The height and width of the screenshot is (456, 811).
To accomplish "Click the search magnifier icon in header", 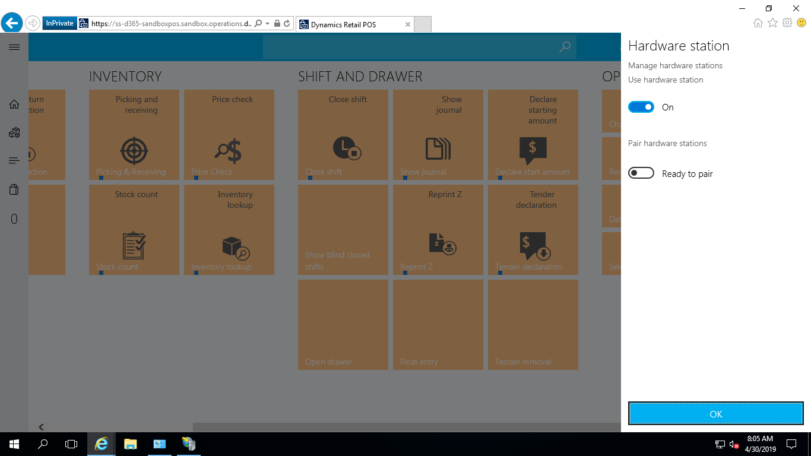I will 565,47.
